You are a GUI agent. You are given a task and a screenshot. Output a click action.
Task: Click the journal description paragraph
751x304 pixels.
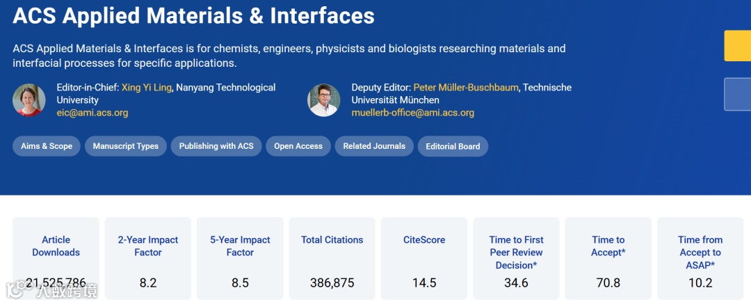coord(289,56)
